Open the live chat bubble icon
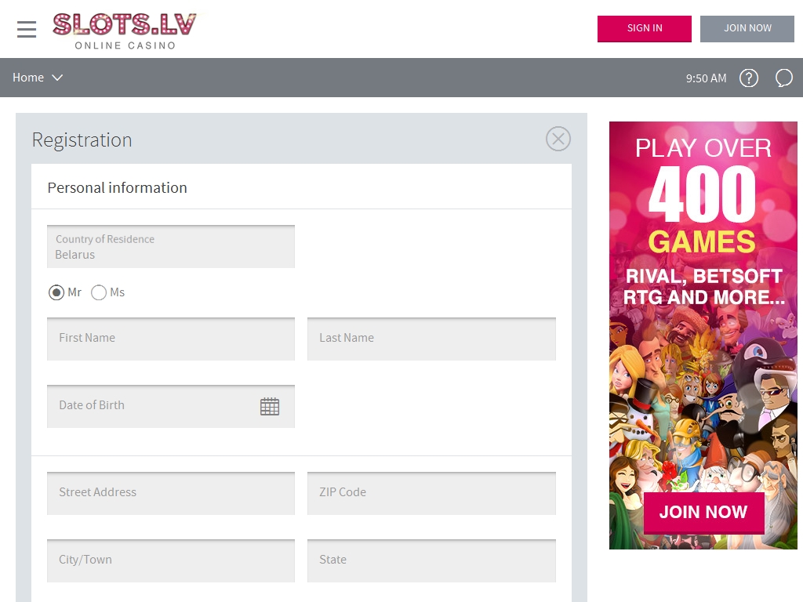 point(783,78)
